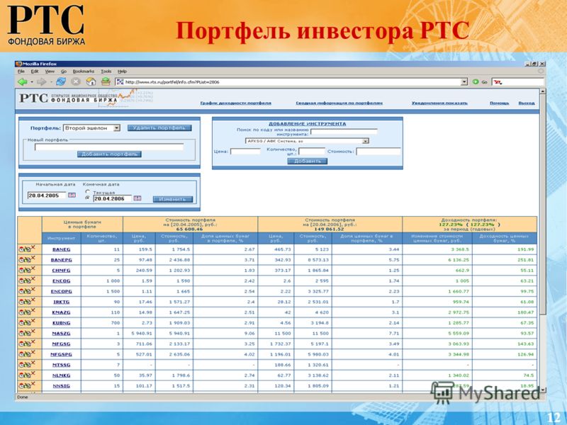Open the Help menu
This screenshot has height=425, width=567.
[122, 72]
